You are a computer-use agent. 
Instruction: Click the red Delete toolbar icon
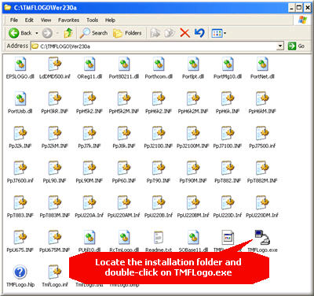point(184,33)
